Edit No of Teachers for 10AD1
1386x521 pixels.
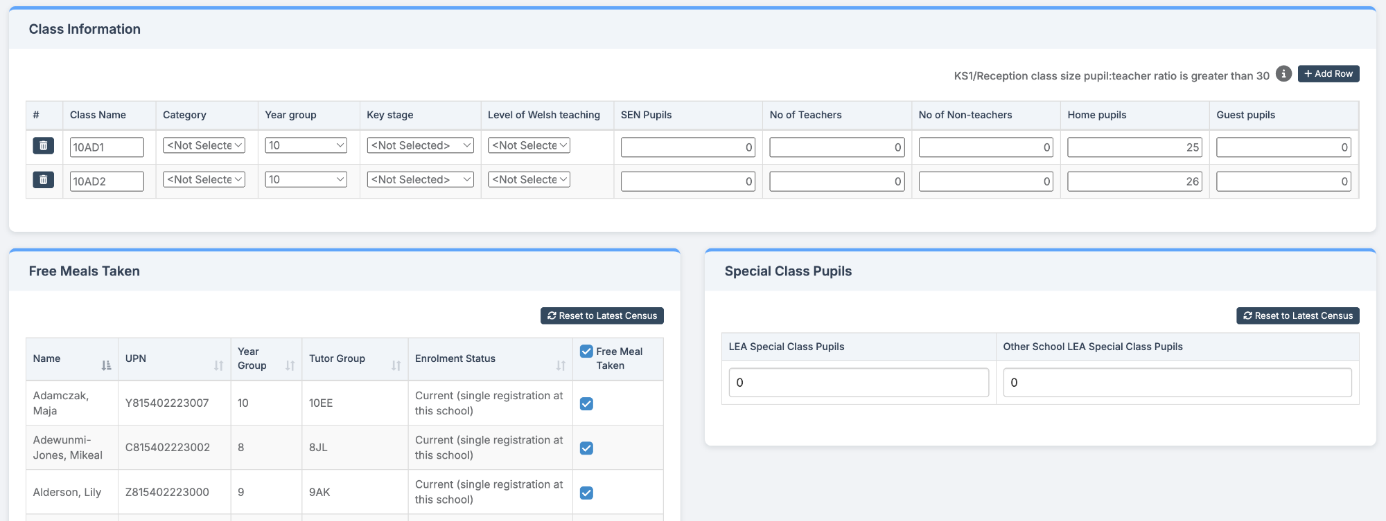pyautogui.click(x=837, y=147)
